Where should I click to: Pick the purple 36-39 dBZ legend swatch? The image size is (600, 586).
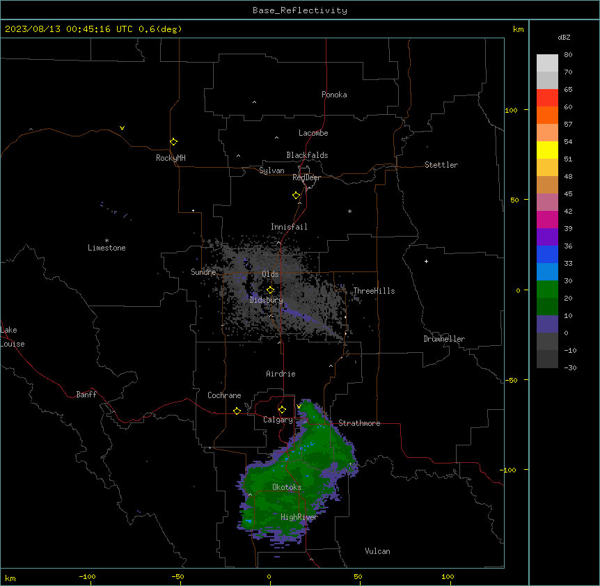coord(547,237)
